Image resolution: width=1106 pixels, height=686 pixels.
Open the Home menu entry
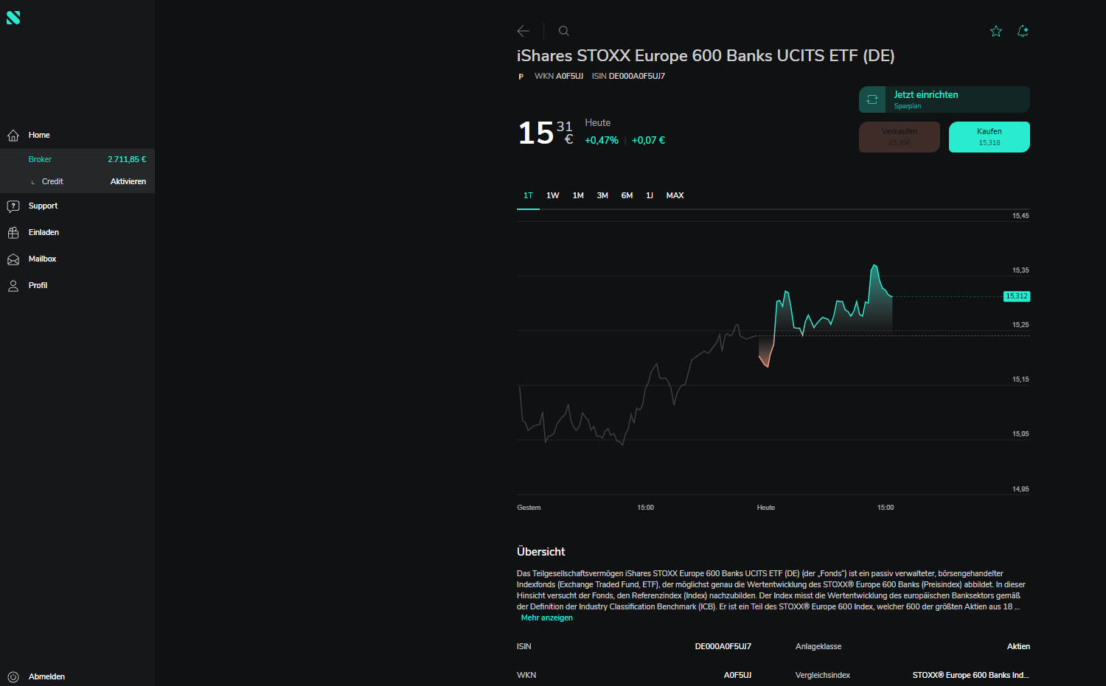click(x=77, y=136)
